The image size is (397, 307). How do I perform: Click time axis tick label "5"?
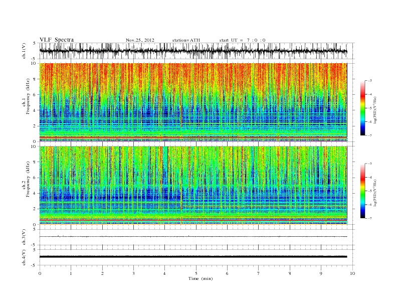click(196, 273)
